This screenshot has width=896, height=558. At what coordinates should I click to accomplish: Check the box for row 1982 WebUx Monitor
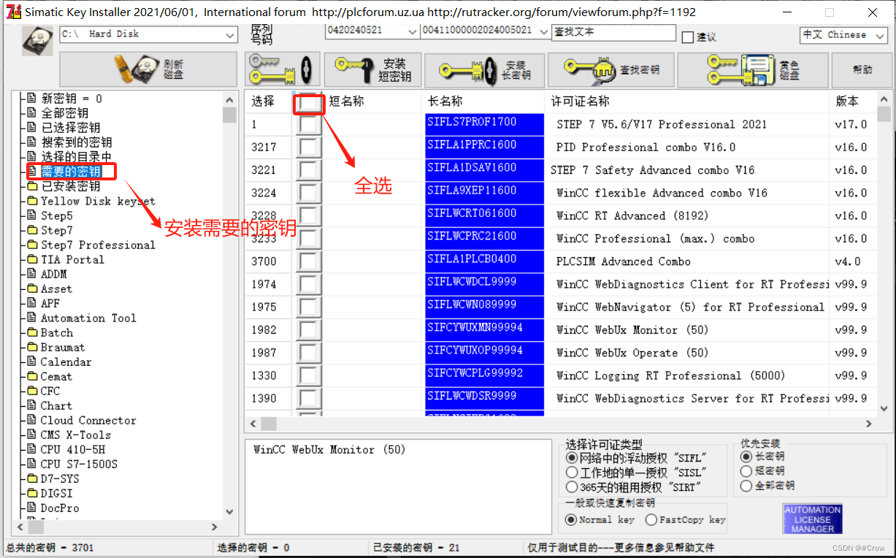pos(310,330)
